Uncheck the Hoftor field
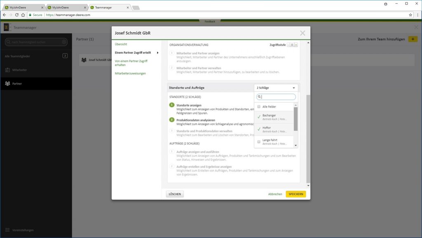This screenshot has width=422, height=238. 259,129
